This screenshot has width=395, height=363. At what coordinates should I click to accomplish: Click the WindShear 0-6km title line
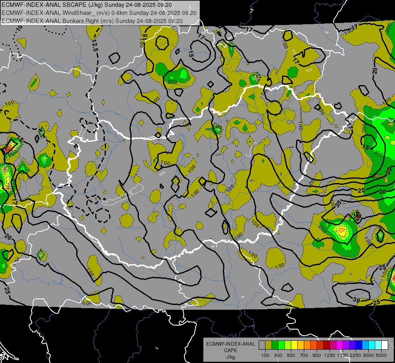[x=99, y=13]
